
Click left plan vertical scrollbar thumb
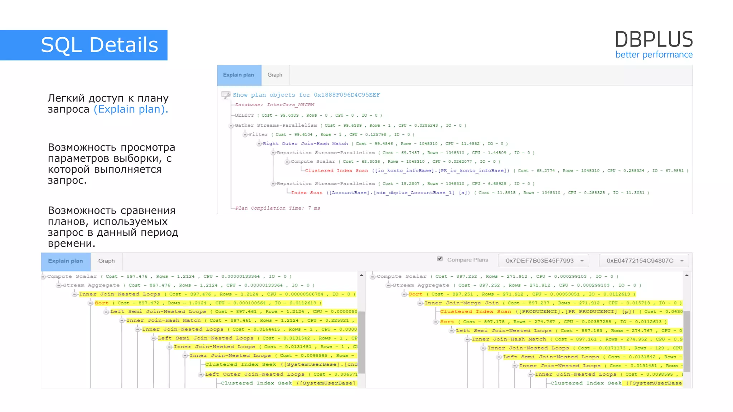coord(361,343)
